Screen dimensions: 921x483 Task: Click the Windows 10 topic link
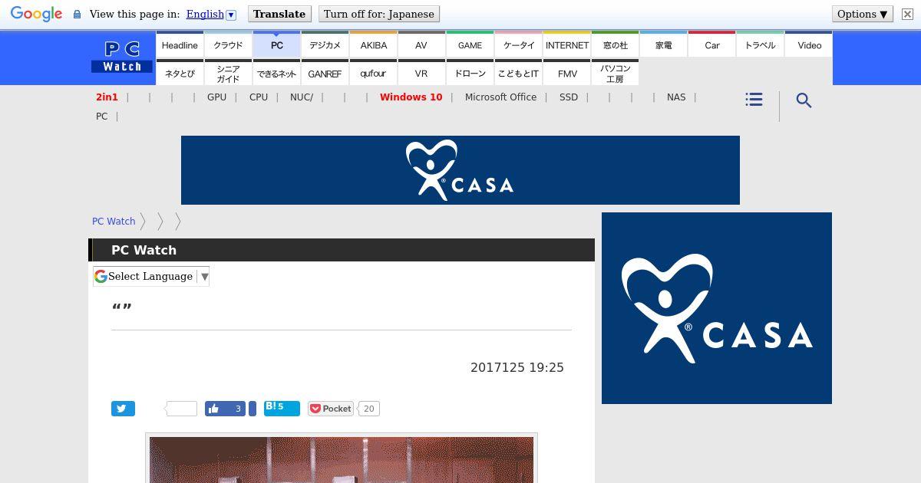tap(411, 97)
